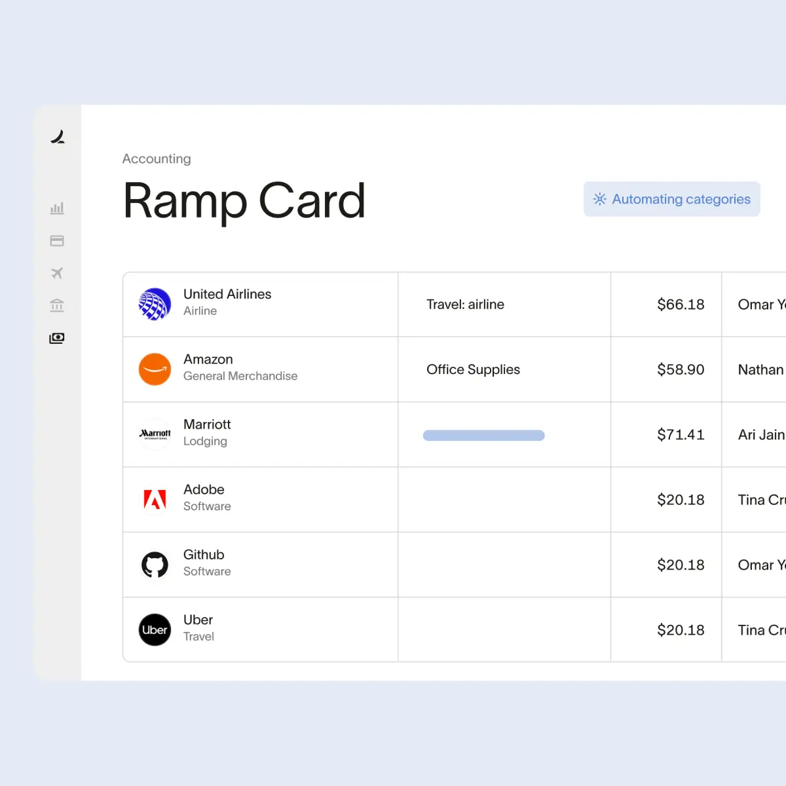Click the $58.90 amount
The height and width of the screenshot is (786, 786).
(681, 369)
